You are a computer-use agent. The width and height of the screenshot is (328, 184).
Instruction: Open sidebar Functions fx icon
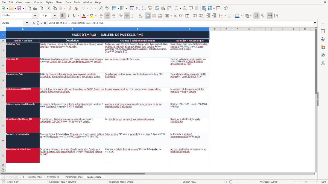323,63
